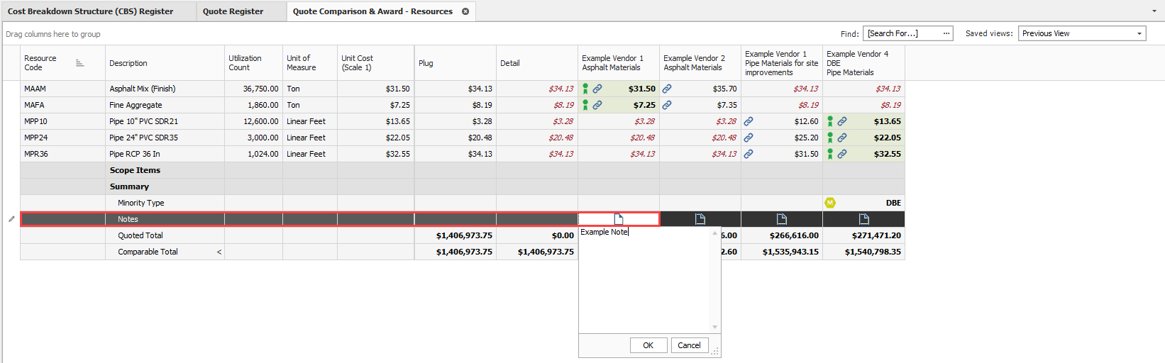Open Notes document icon under Vendor 4 DBE
1165x363 pixels.
click(863, 219)
